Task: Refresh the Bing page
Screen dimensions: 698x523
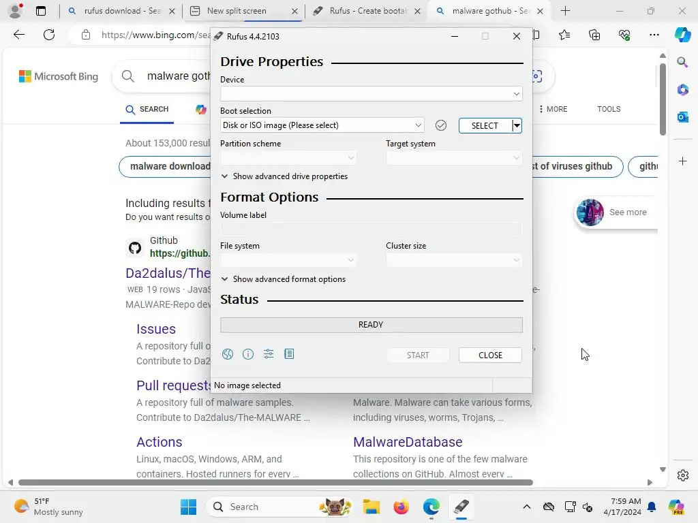Action: (49, 35)
